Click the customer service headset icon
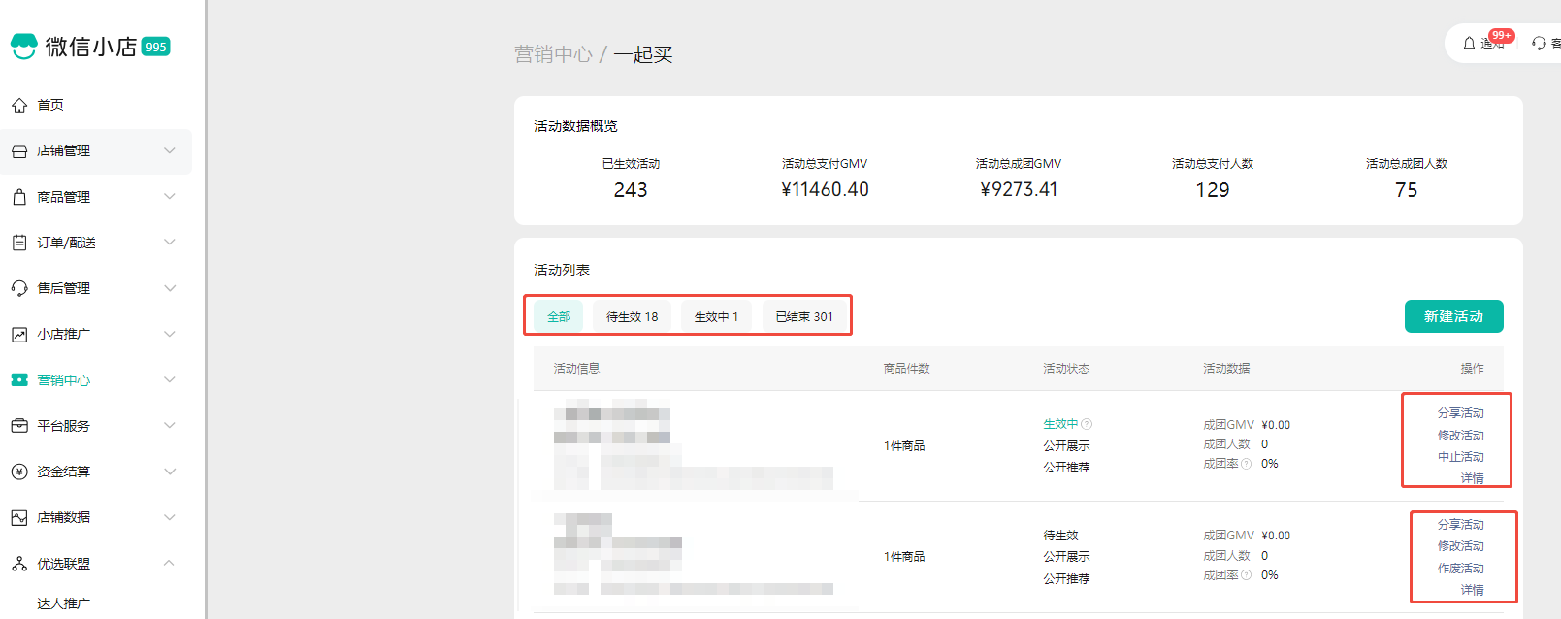1561x619 pixels. [1539, 44]
